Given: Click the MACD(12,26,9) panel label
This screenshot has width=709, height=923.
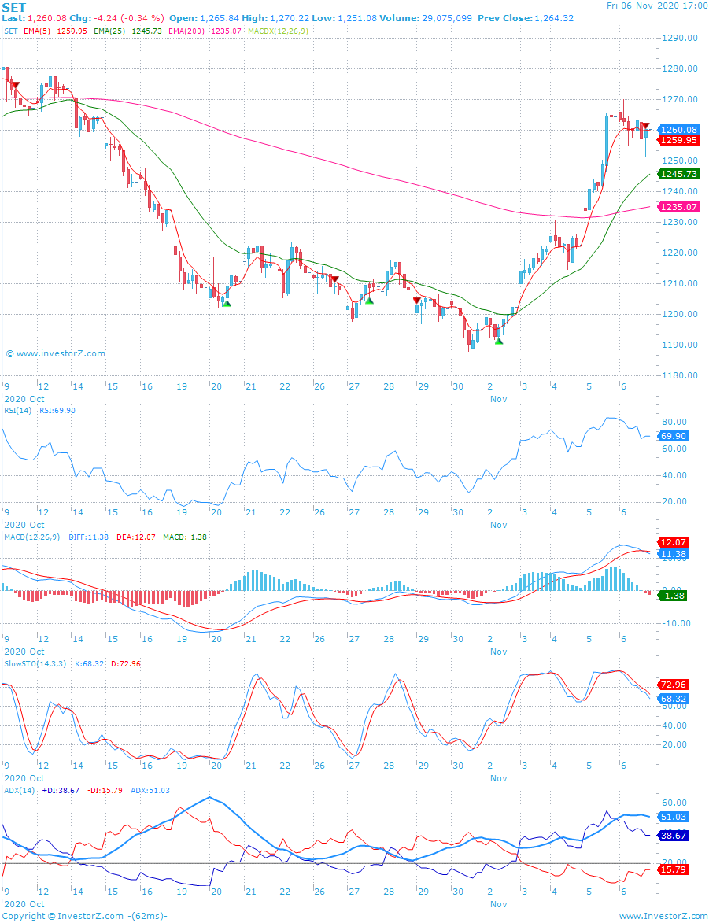Looking at the screenshot, I should (x=31, y=537).
